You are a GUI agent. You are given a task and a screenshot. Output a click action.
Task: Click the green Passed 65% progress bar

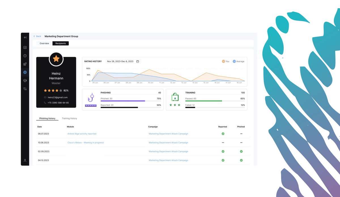click(204, 101)
